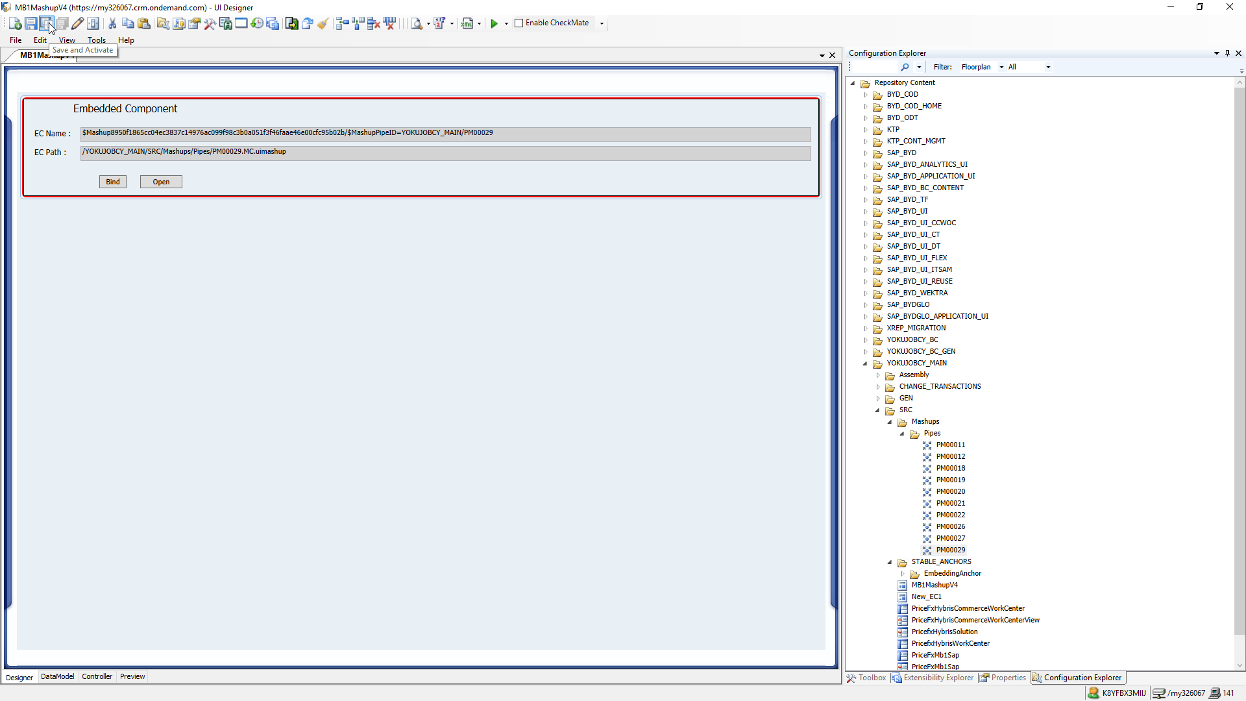Open the All filter dropdown

[1047, 67]
